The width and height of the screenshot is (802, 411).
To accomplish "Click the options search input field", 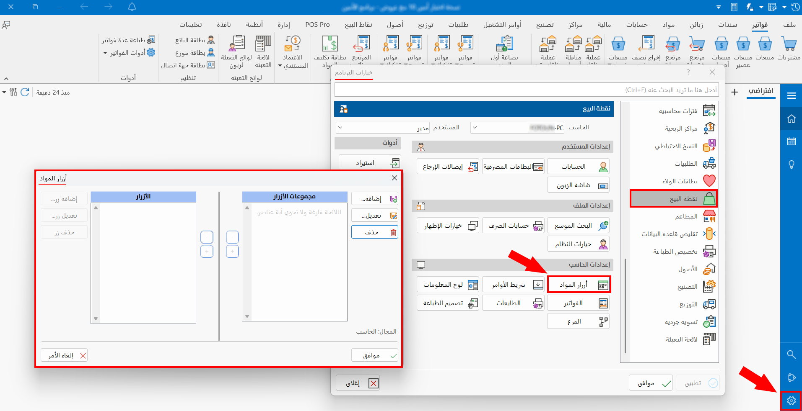I will point(526,90).
